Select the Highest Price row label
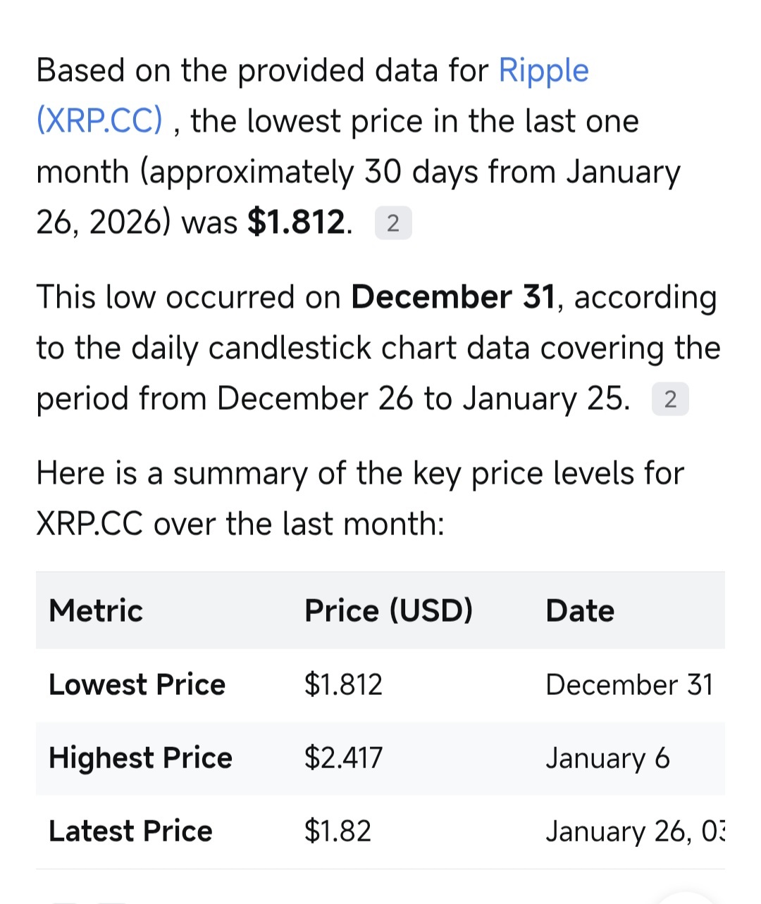Screen dimensions: 761x904 click(x=140, y=758)
